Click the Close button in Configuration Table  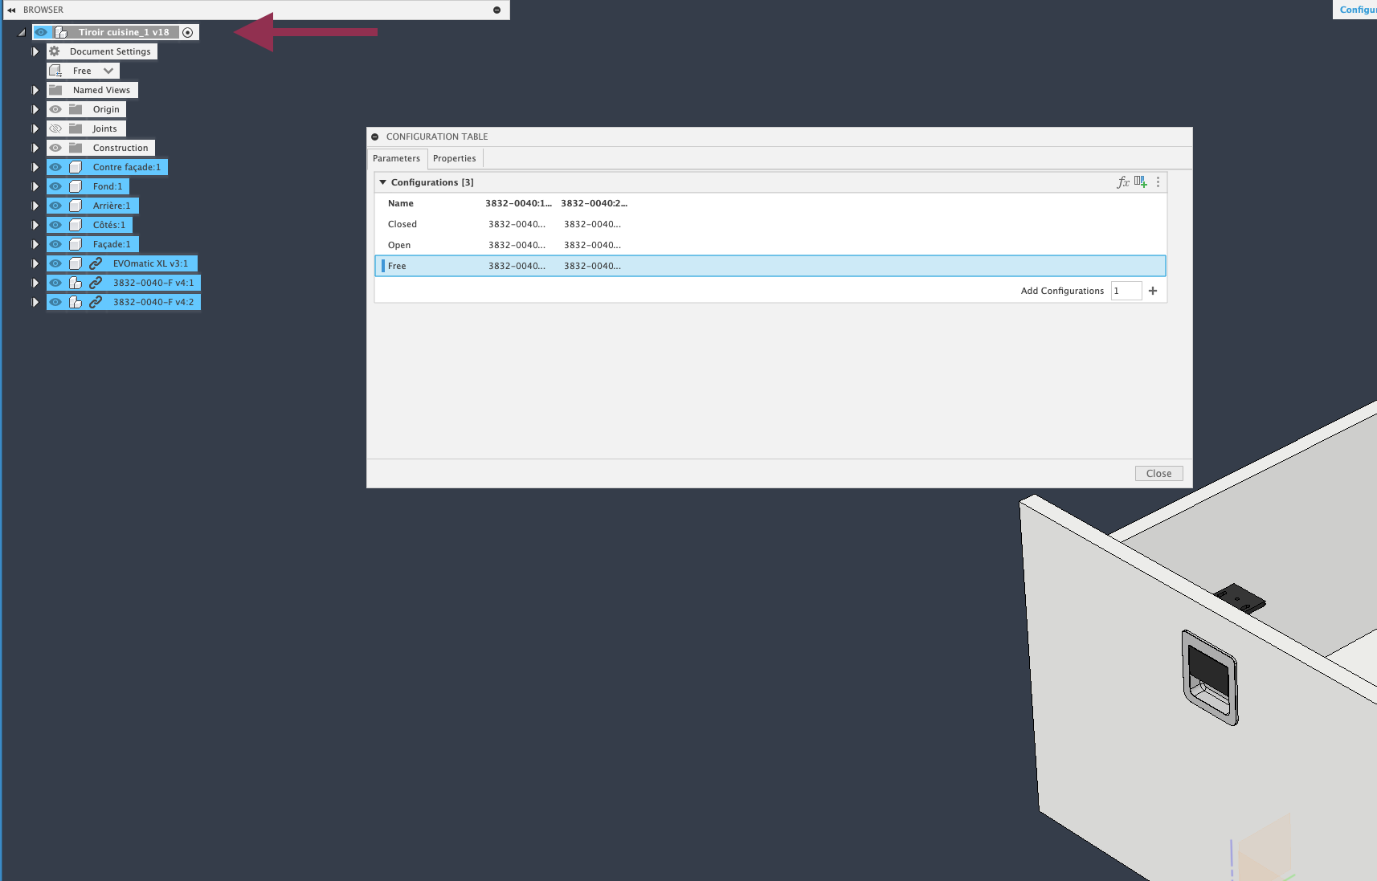[1158, 472]
